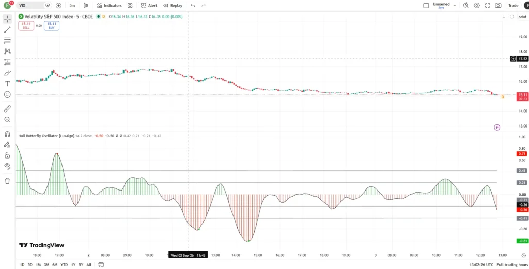Open the Trade panel button
The image size is (529, 269).
coord(513,5)
